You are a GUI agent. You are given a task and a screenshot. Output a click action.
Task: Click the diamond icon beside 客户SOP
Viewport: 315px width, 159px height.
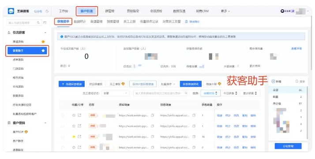click(x=26, y=132)
